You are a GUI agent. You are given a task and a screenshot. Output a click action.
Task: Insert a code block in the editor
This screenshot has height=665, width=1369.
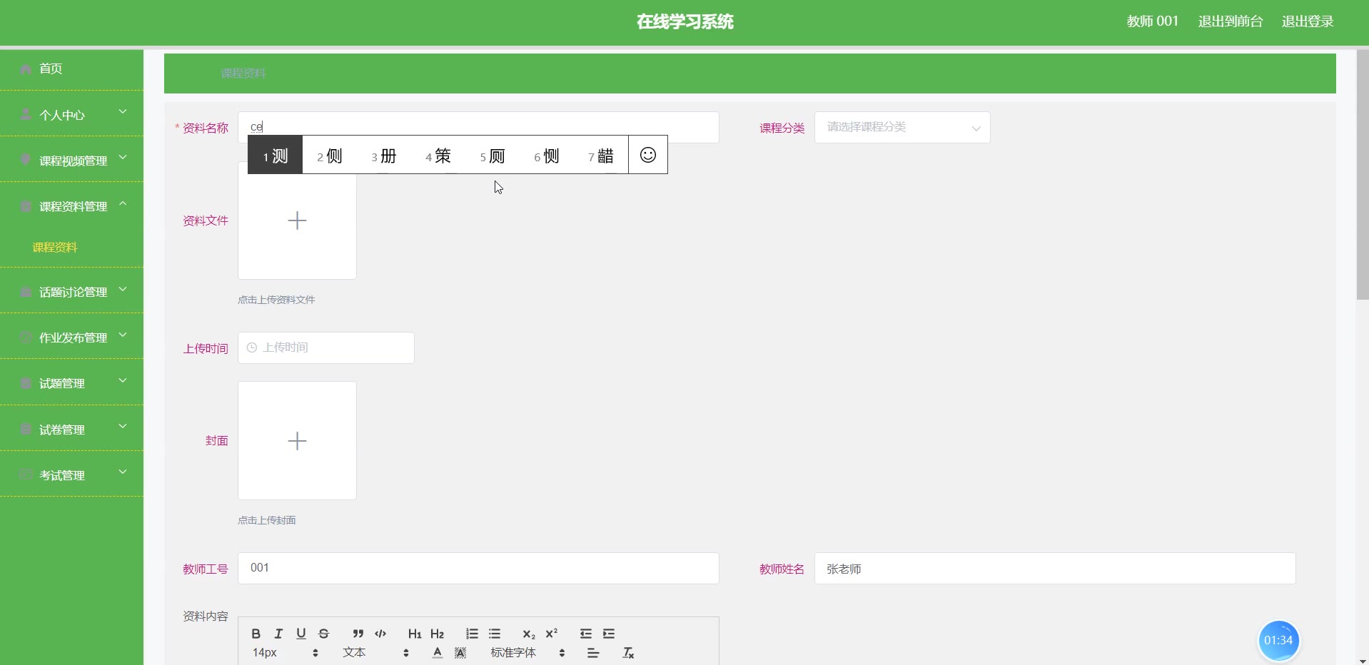380,634
